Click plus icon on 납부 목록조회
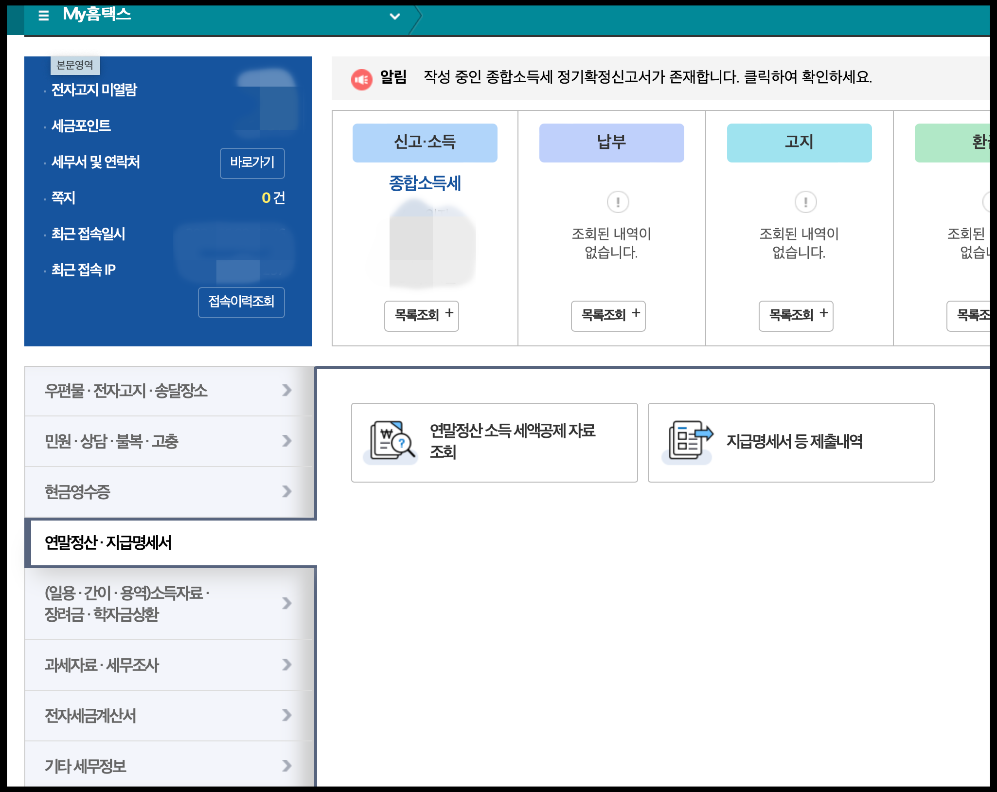997x792 pixels. (636, 313)
